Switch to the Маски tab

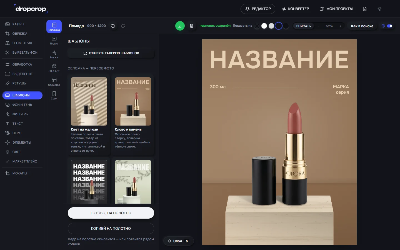coord(54,54)
